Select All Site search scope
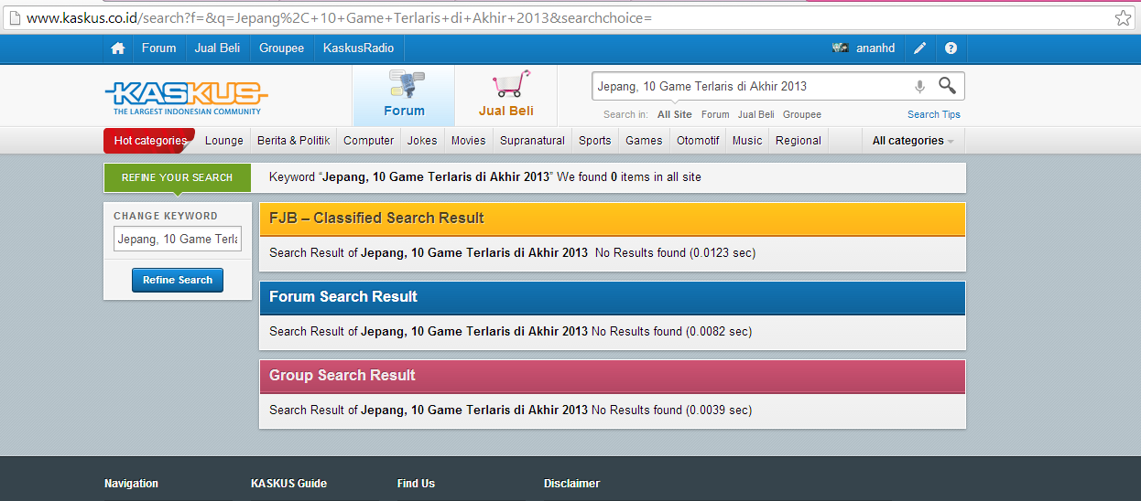The image size is (1141, 501). tap(675, 114)
